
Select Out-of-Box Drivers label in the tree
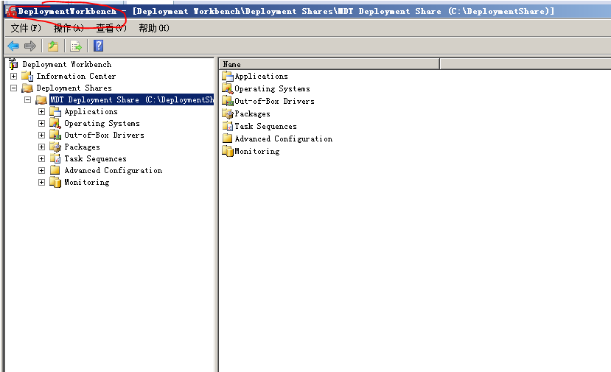[104, 135]
